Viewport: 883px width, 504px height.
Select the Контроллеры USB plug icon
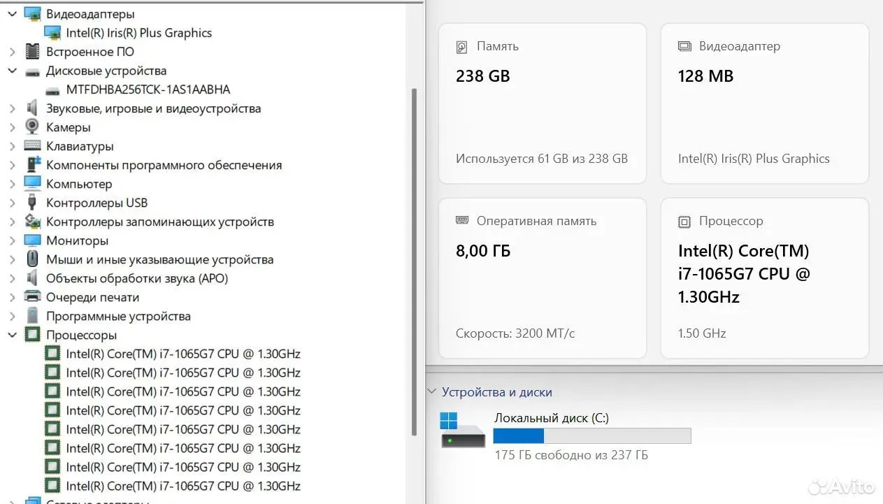click(x=32, y=203)
